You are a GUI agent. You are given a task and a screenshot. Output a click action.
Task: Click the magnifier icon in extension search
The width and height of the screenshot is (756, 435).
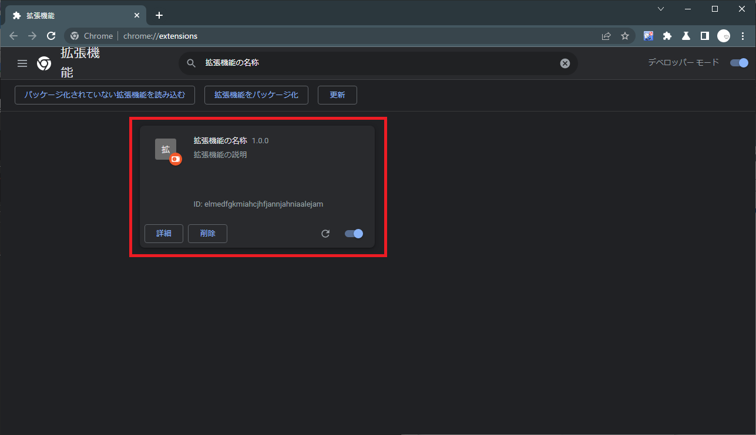coord(191,63)
